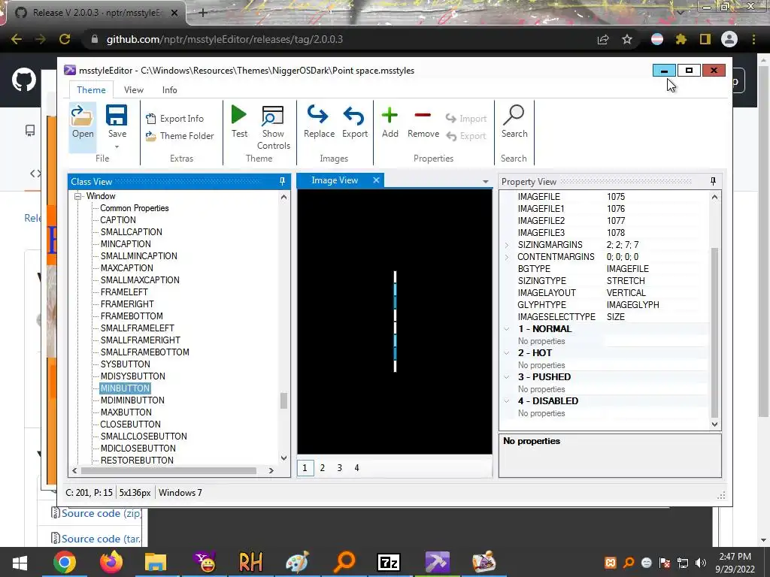Select MINBUTTON tree item
The height and width of the screenshot is (577, 770).
(x=125, y=388)
